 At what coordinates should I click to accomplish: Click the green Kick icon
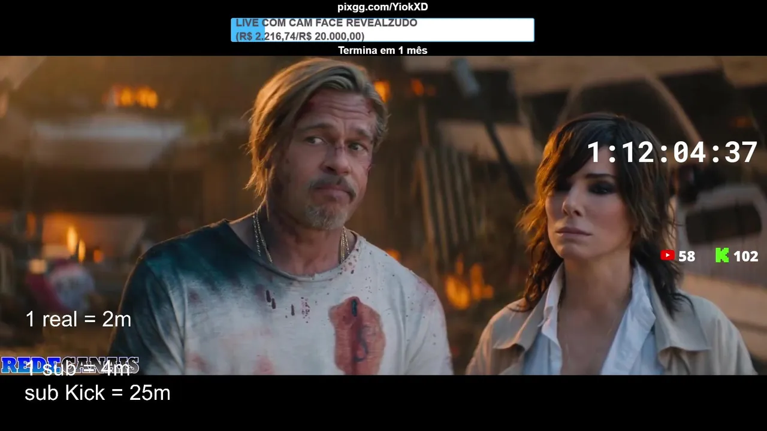click(722, 256)
